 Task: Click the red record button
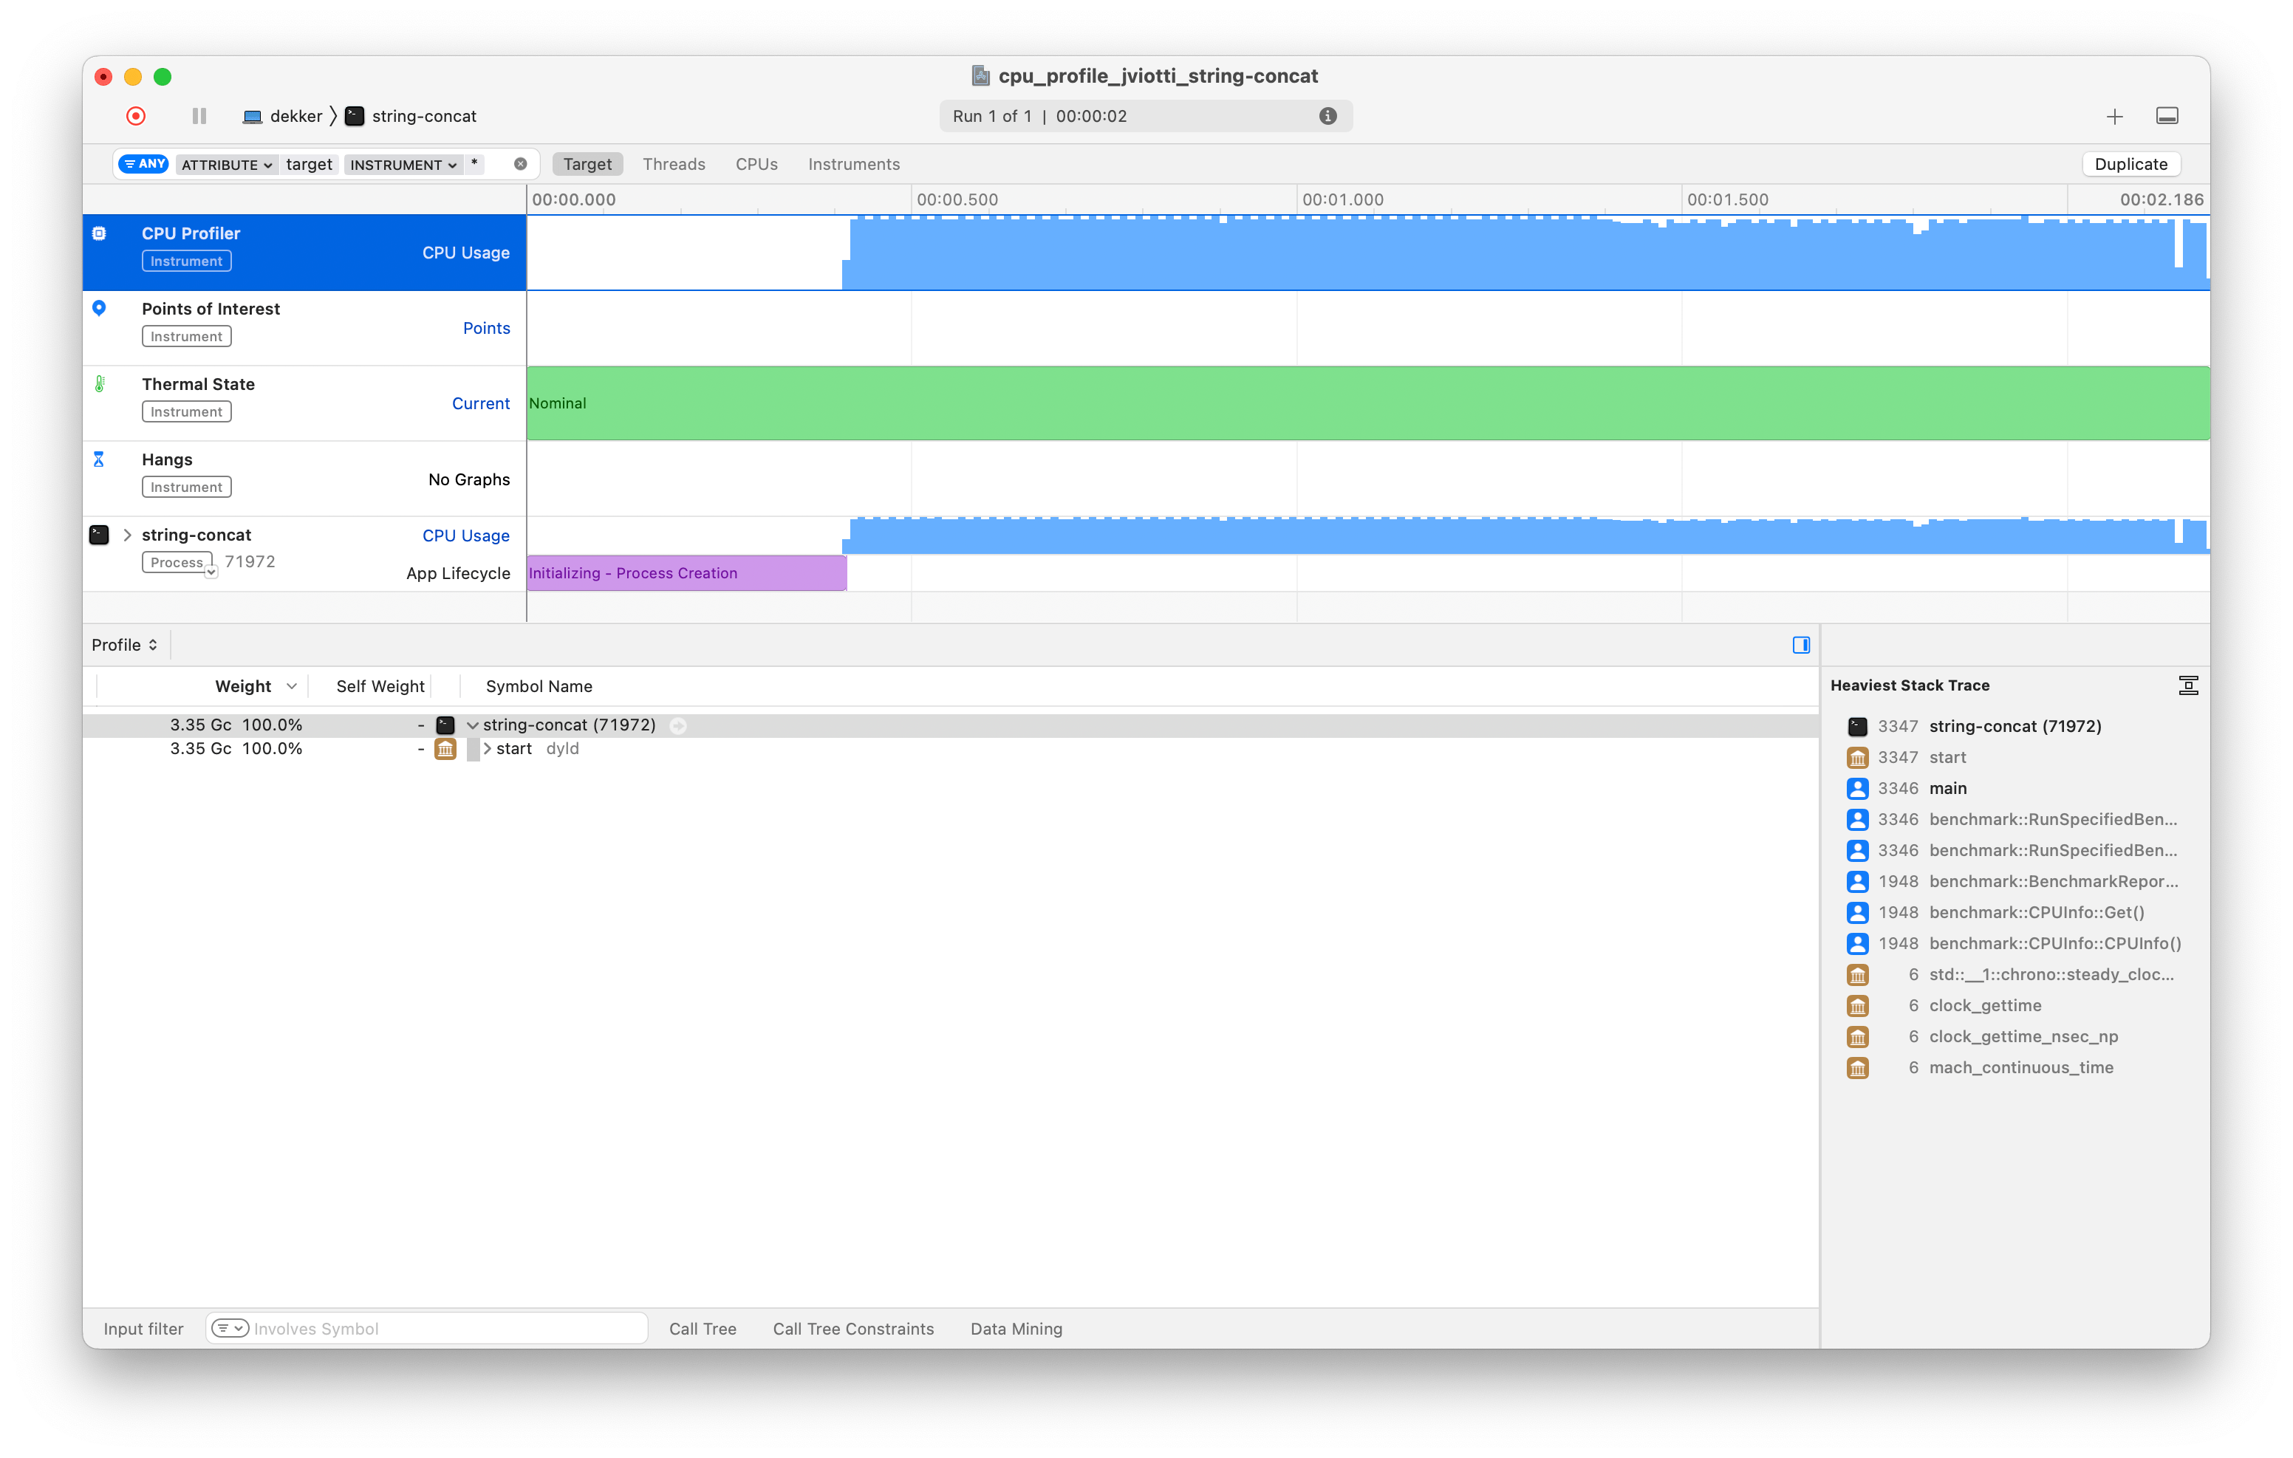136,116
